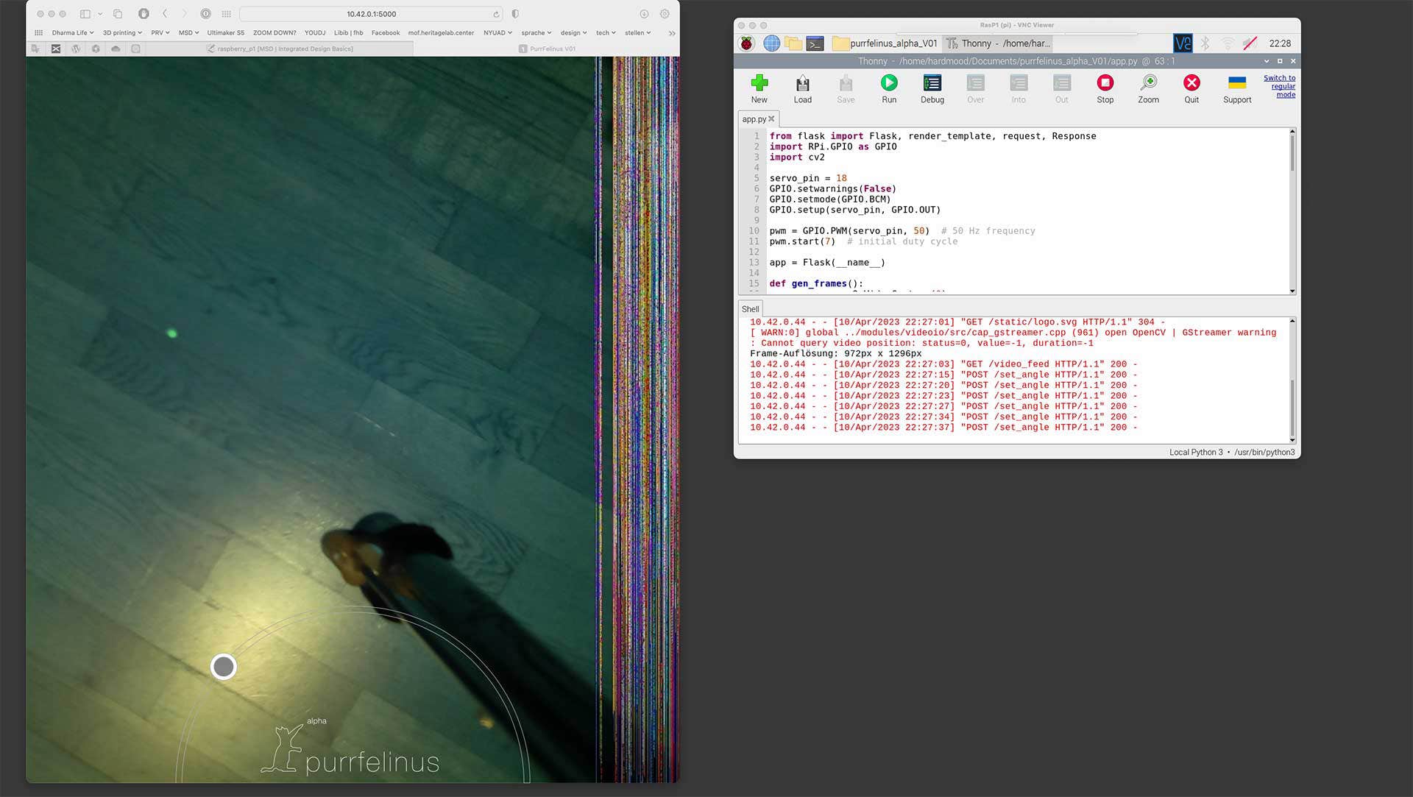Open the Safari downloads icon
The height and width of the screenshot is (797, 1413).
[644, 14]
